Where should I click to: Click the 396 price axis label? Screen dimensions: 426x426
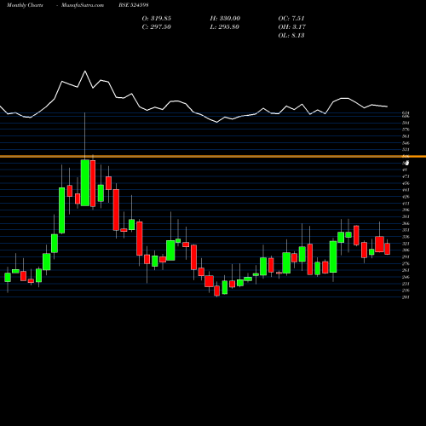406,210
